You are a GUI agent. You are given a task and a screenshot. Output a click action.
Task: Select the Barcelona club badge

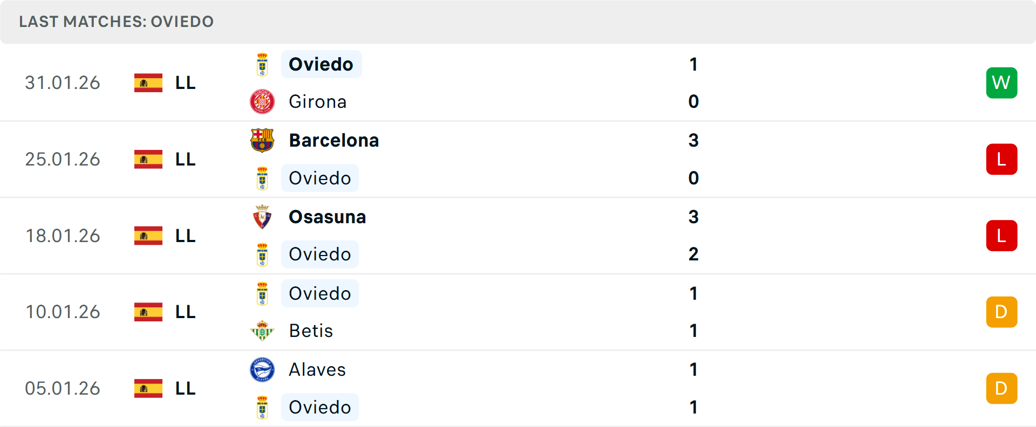tap(263, 140)
